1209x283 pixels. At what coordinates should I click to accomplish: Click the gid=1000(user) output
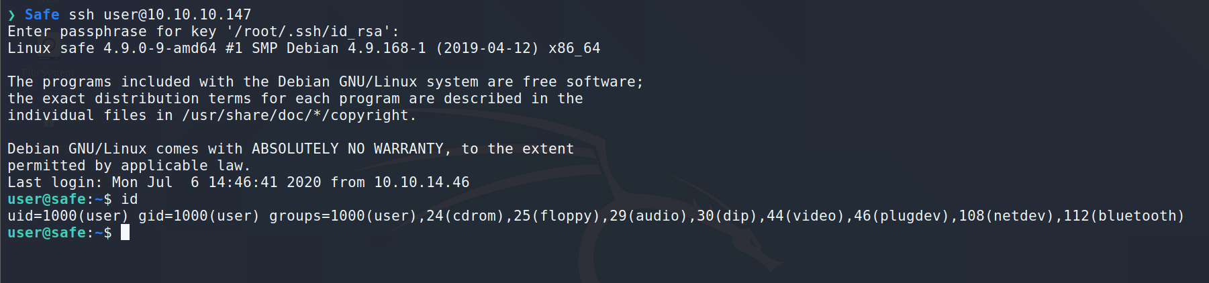point(199,216)
